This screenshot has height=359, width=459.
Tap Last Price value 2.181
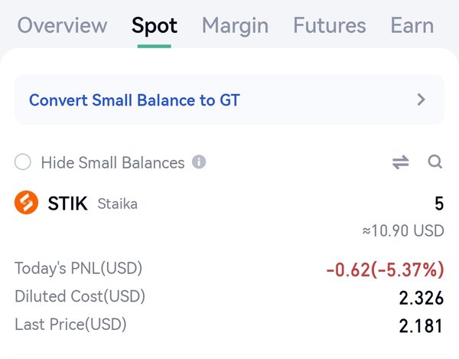(421, 326)
